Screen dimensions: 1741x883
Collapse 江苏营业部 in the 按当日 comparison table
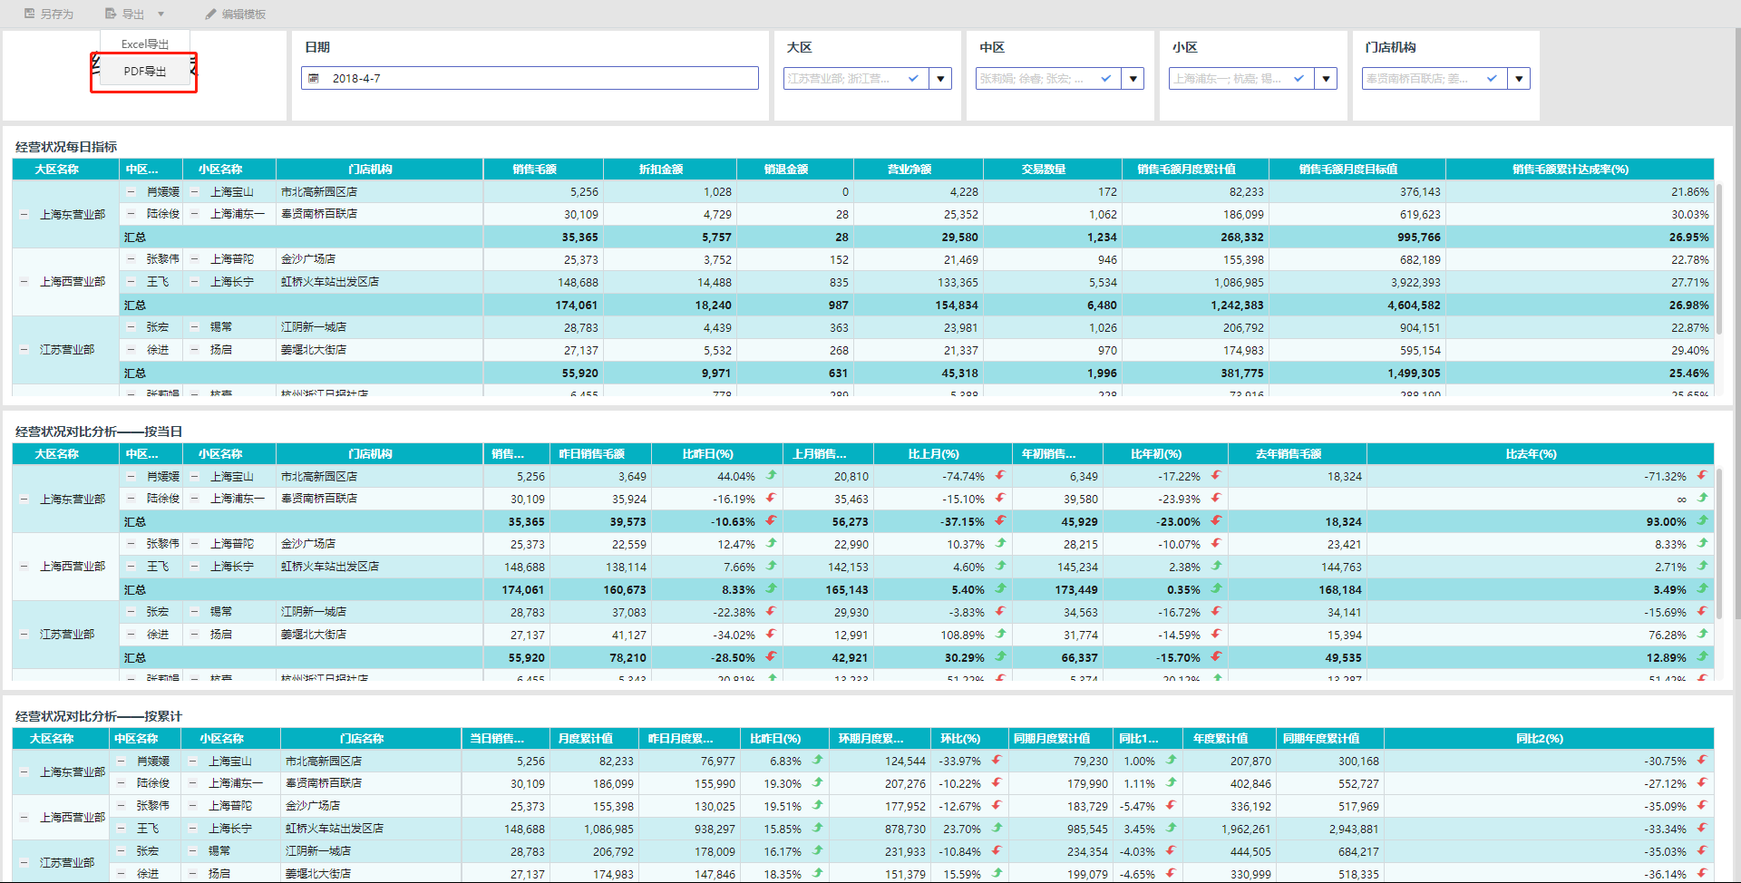coord(24,635)
